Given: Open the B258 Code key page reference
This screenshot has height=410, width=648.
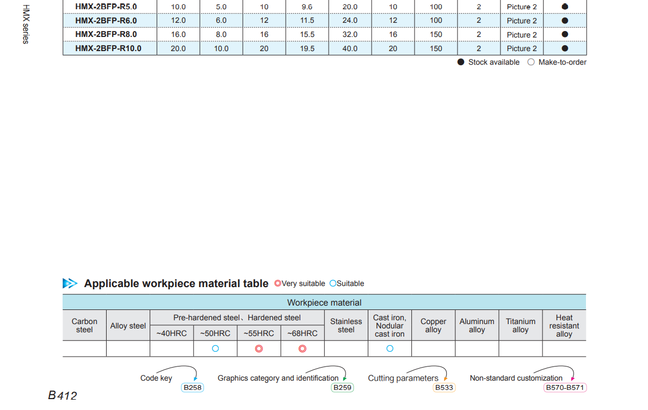Looking at the screenshot, I should [192, 388].
